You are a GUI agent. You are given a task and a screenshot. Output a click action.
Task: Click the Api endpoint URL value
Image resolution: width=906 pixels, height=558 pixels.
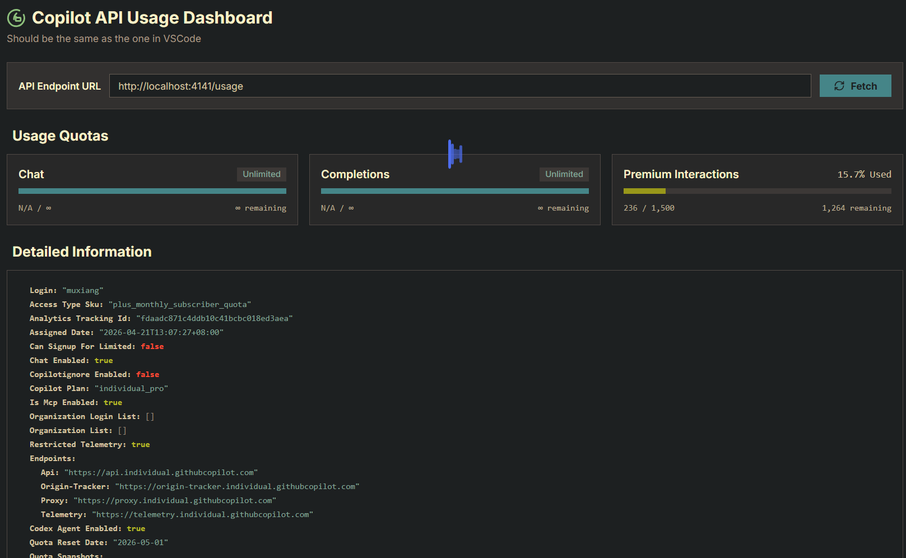pyautogui.click(x=161, y=472)
